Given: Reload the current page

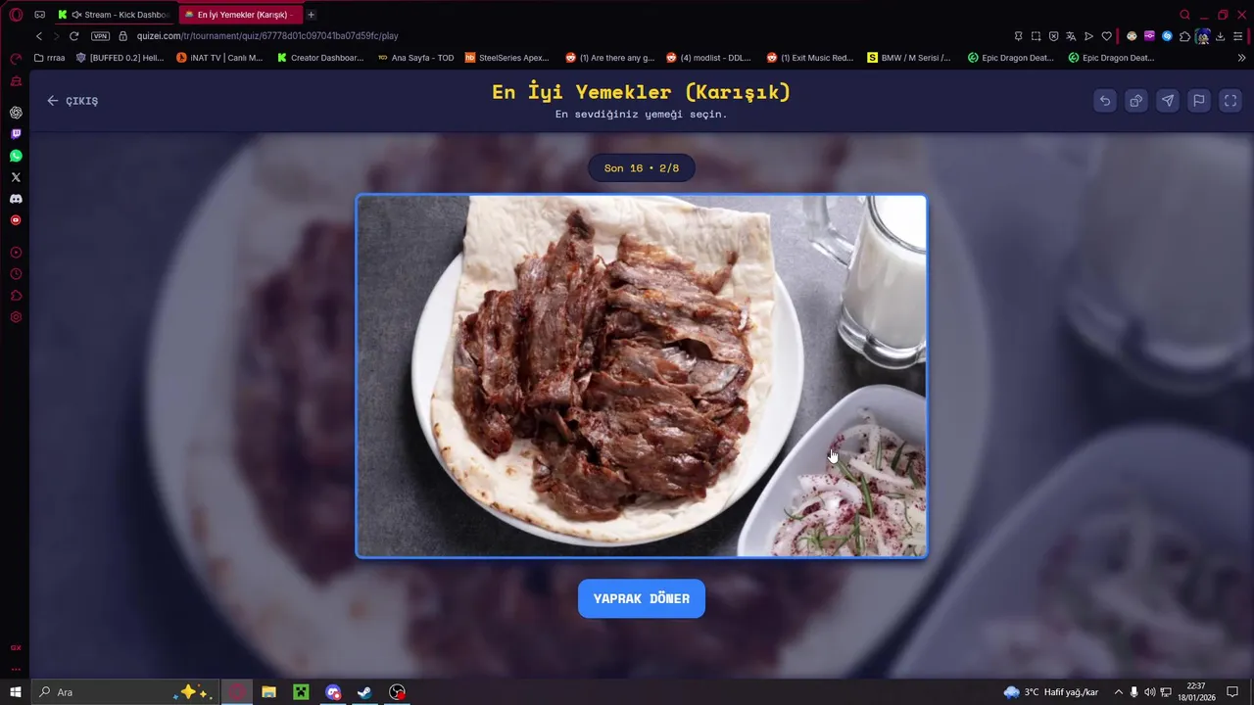Looking at the screenshot, I should [73, 36].
